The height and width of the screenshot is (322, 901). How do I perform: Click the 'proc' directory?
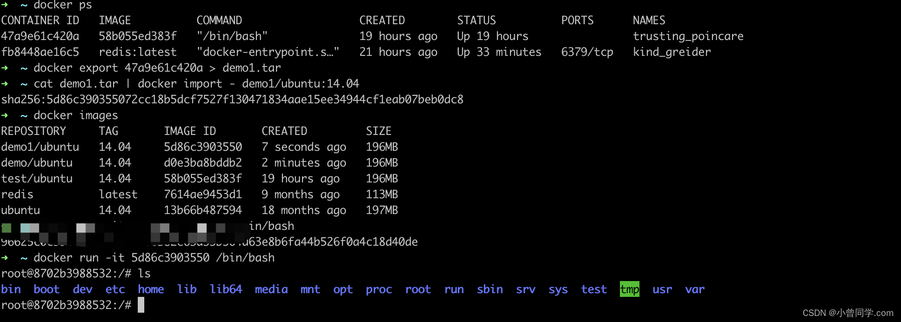tap(379, 290)
